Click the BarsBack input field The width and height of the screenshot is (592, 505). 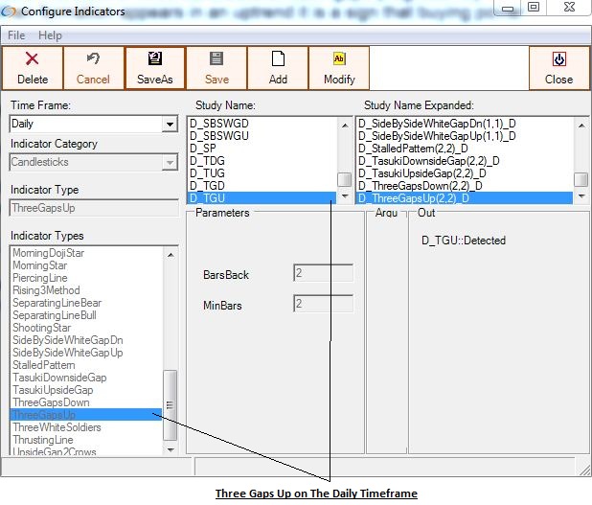click(x=323, y=274)
